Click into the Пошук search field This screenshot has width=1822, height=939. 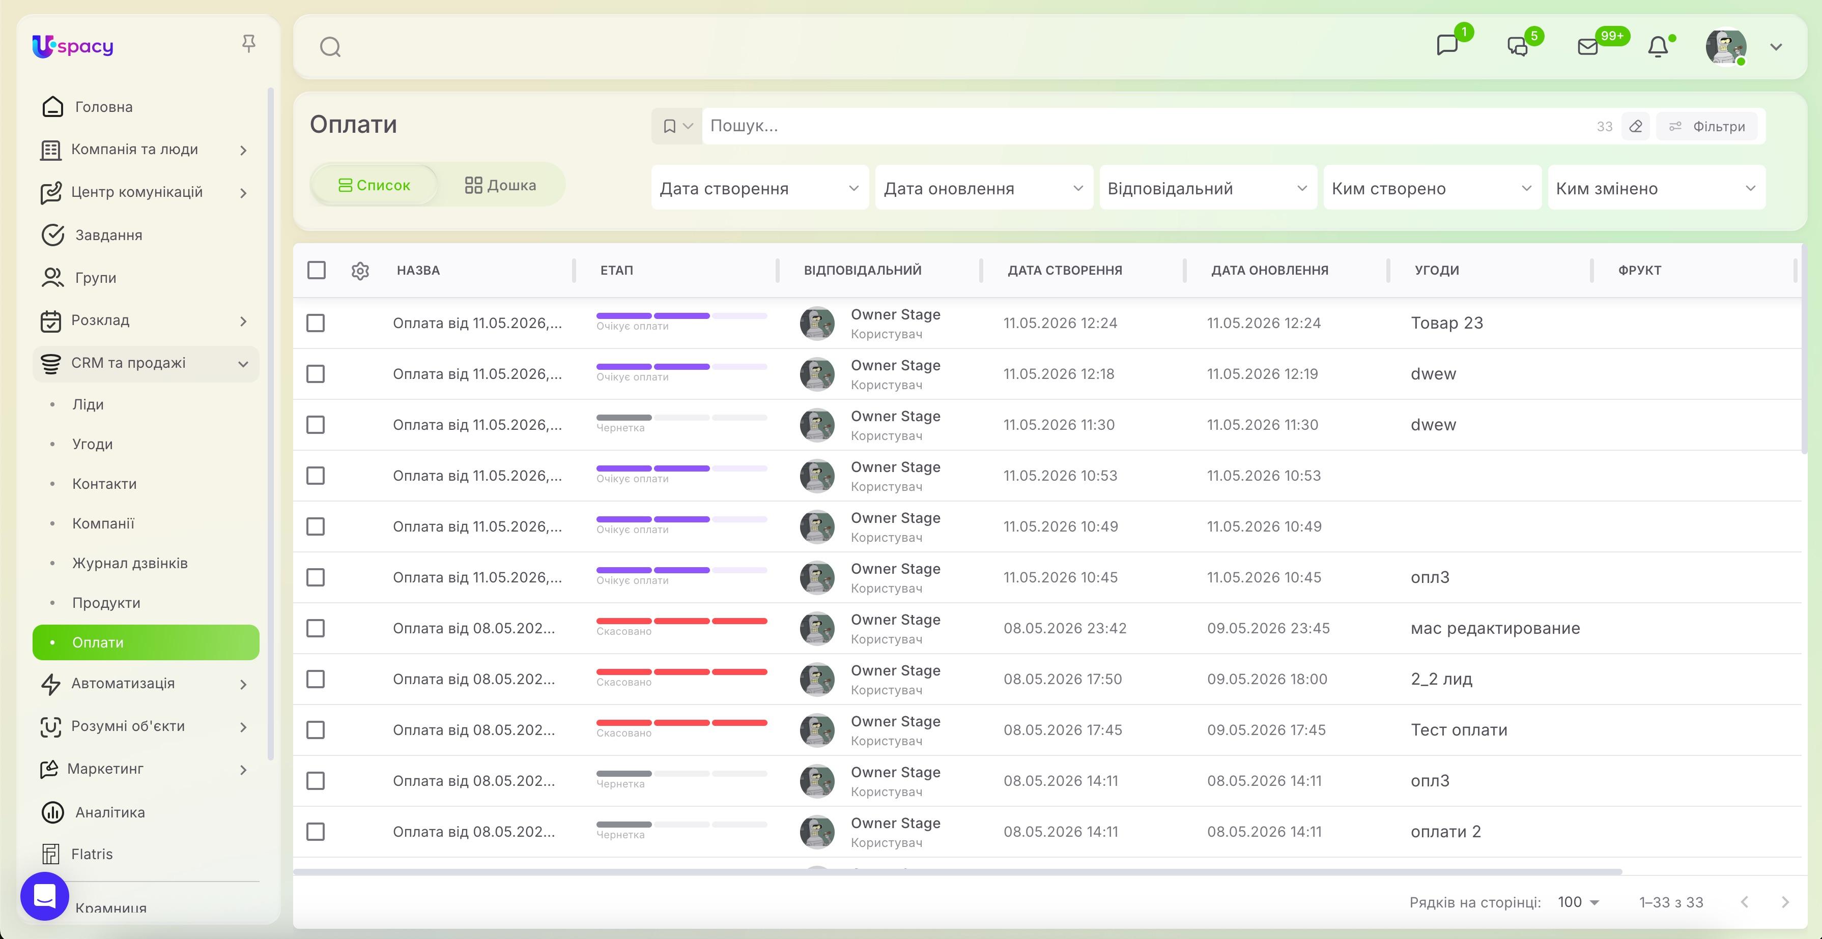[1146, 126]
